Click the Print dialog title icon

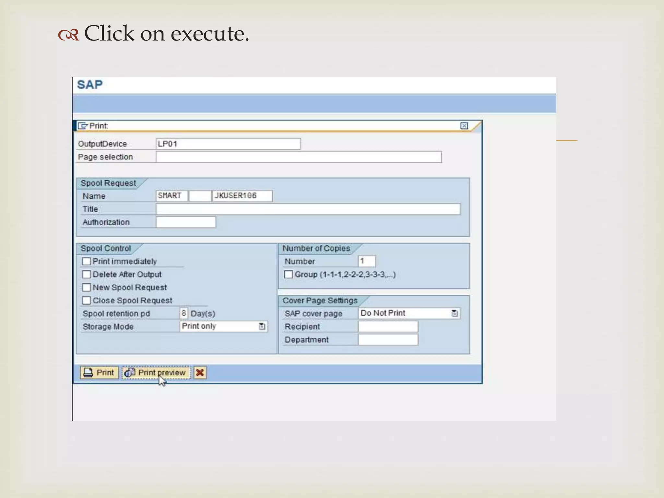[83, 126]
